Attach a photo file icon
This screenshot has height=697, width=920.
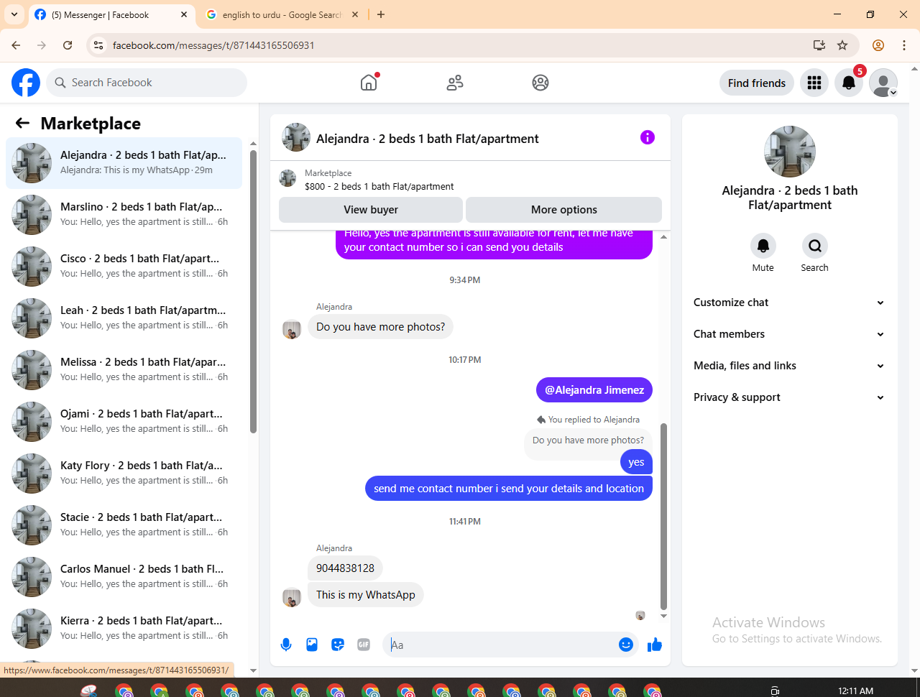312,645
